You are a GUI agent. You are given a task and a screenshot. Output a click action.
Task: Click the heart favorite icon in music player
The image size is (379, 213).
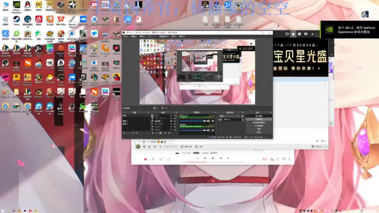(x=145, y=160)
